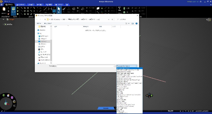Expand the address bar history dropdown
This screenshot has height=114, width=212.
109,19
